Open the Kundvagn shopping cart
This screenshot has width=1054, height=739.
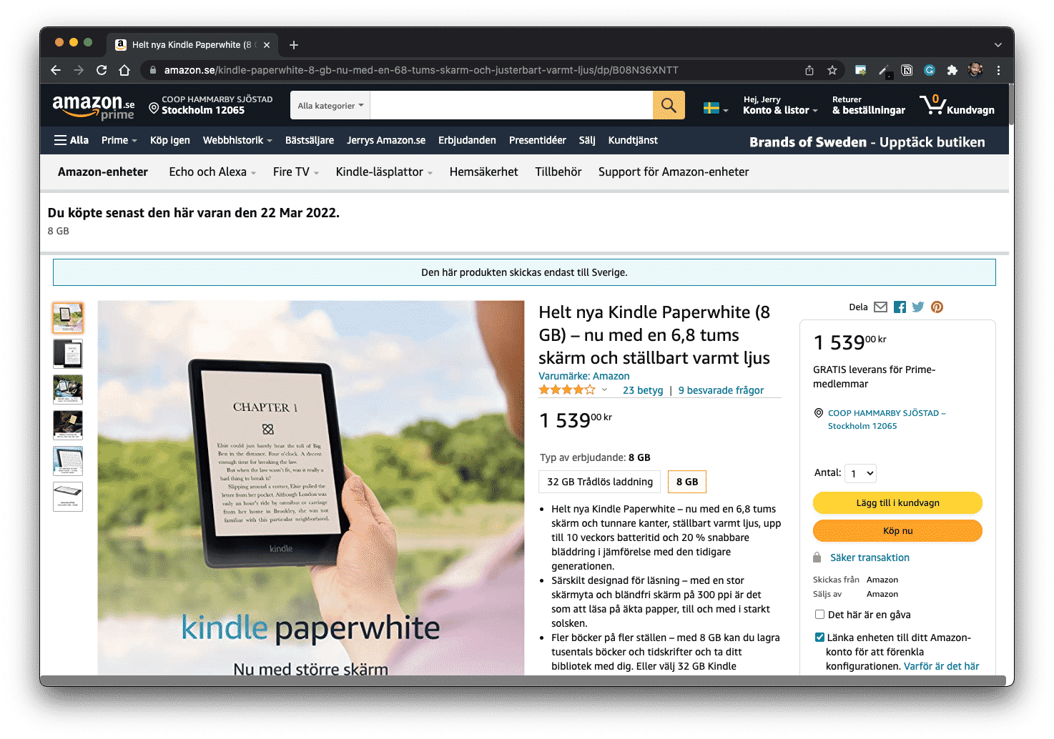point(957,105)
